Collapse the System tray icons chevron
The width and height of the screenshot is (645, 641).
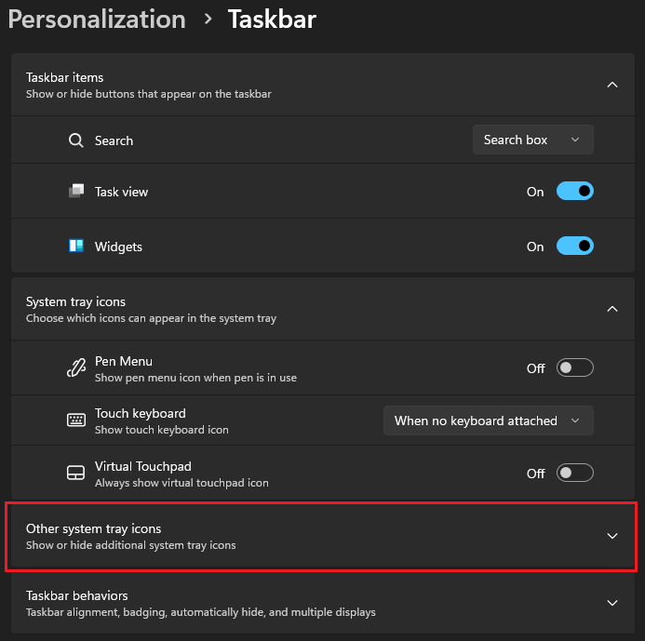[612, 309]
